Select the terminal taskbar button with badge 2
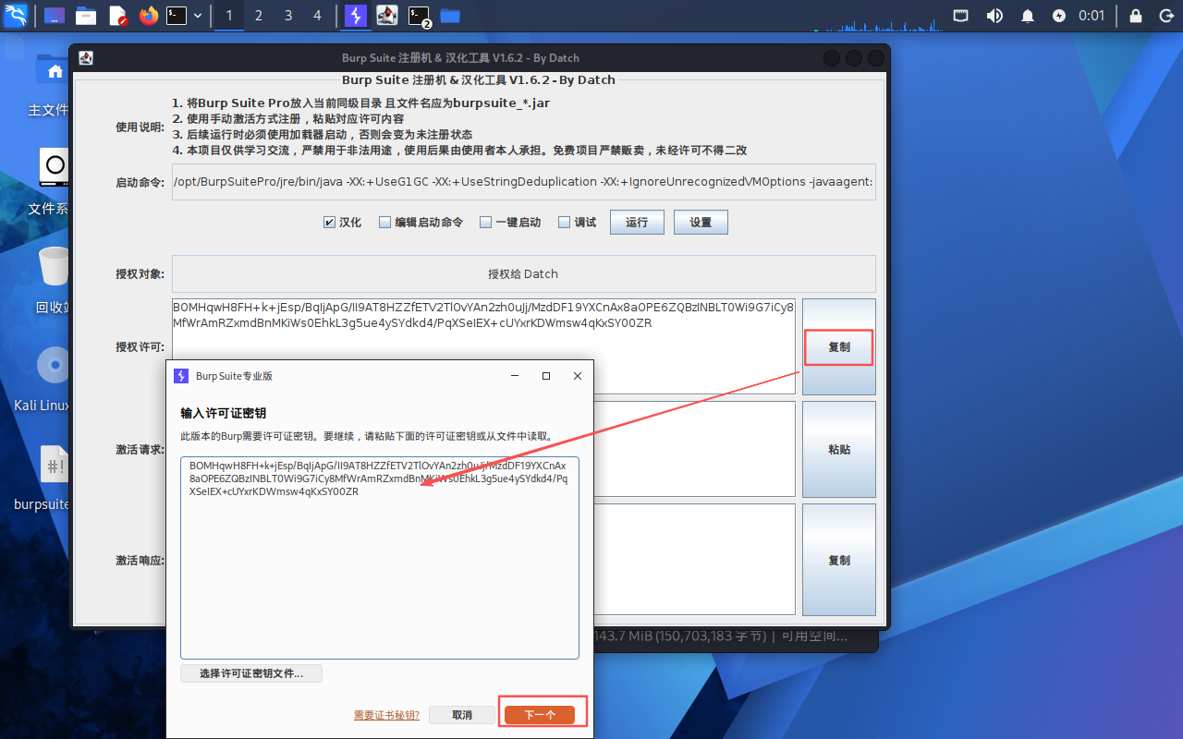Image resolution: width=1183 pixels, height=739 pixels. 420,16
